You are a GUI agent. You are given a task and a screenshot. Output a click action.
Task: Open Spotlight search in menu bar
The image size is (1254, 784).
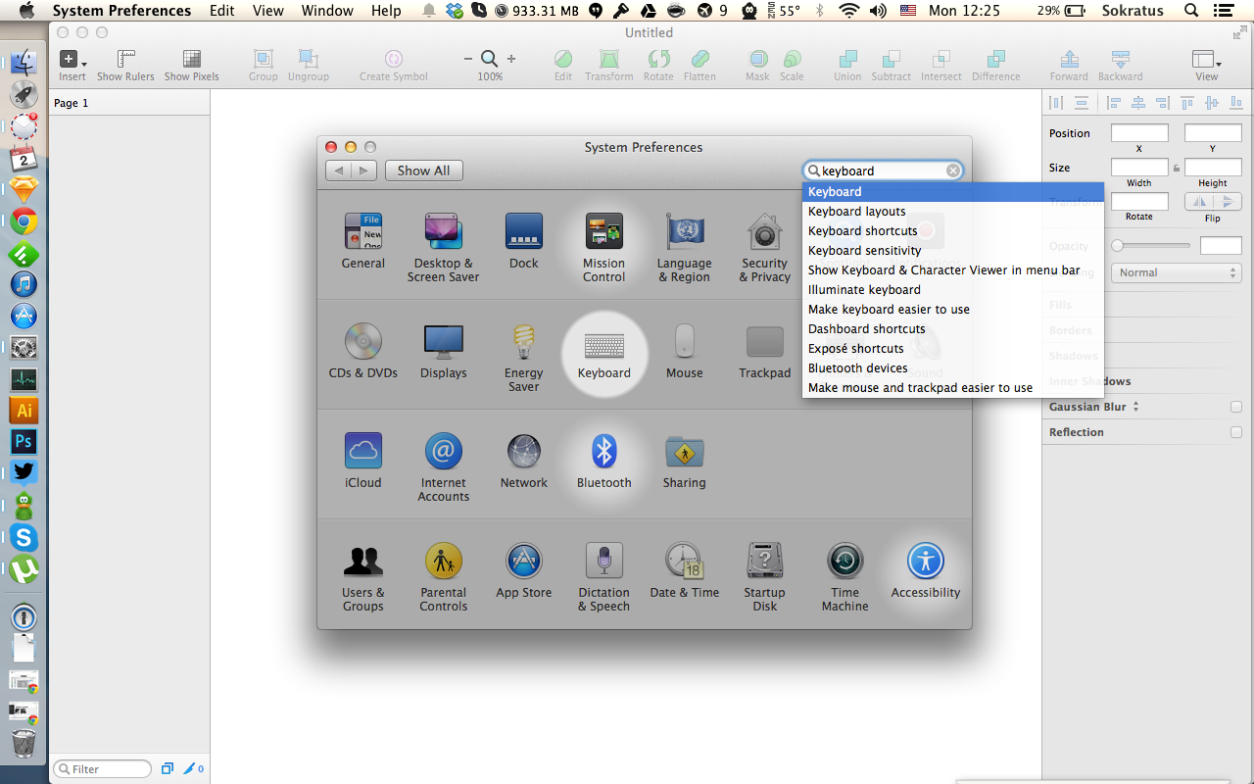click(1191, 11)
